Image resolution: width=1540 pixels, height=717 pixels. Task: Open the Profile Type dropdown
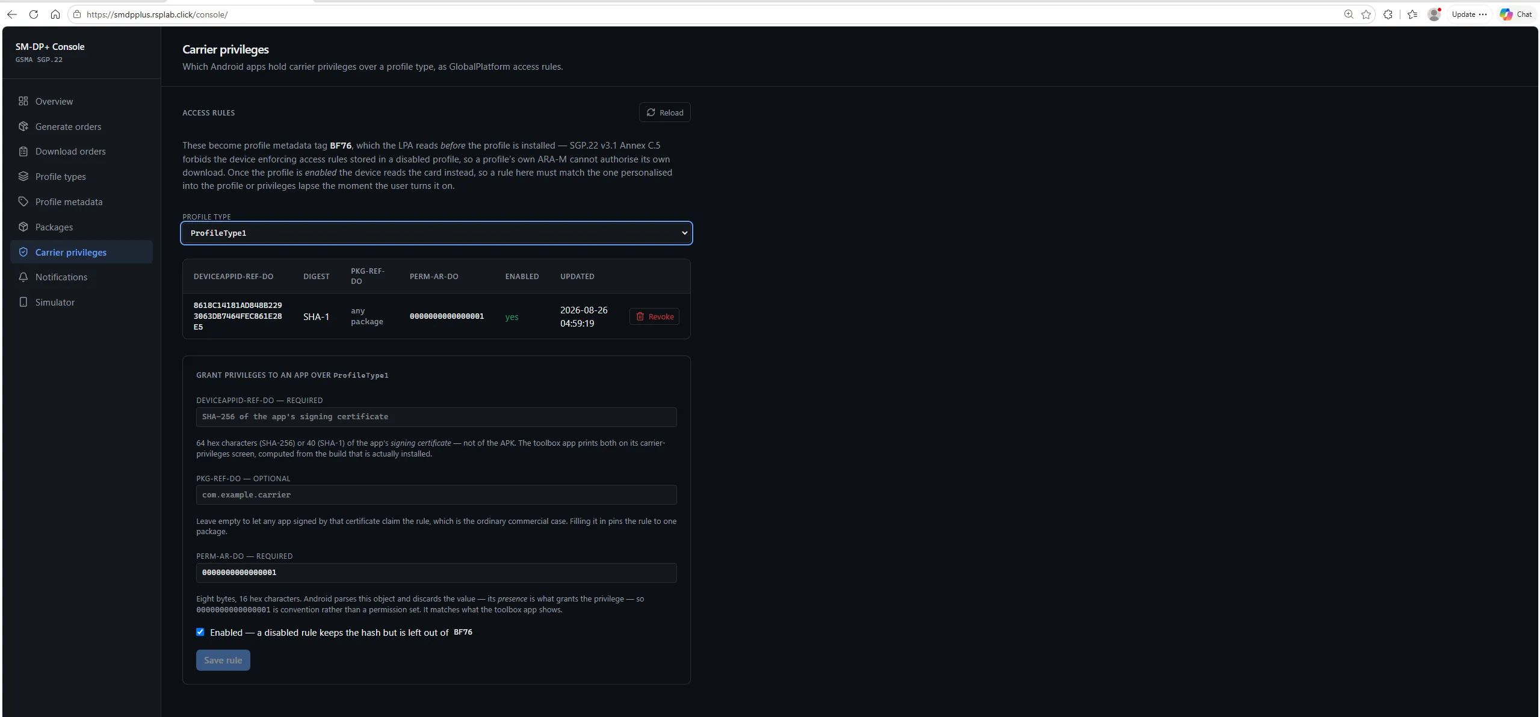[436, 233]
